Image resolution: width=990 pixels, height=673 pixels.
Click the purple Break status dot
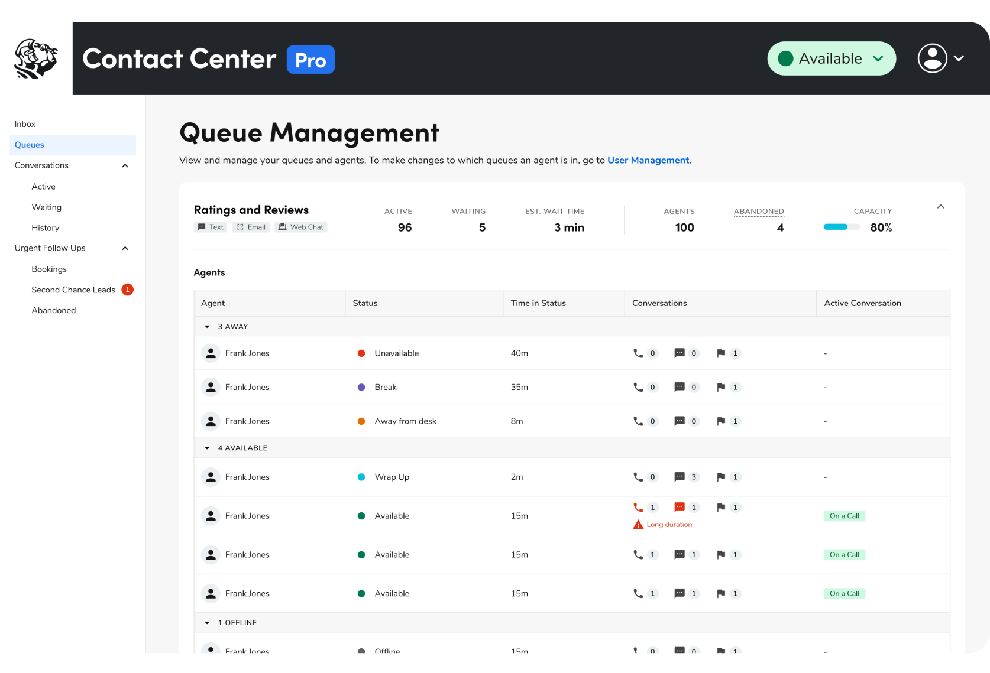point(361,387)
